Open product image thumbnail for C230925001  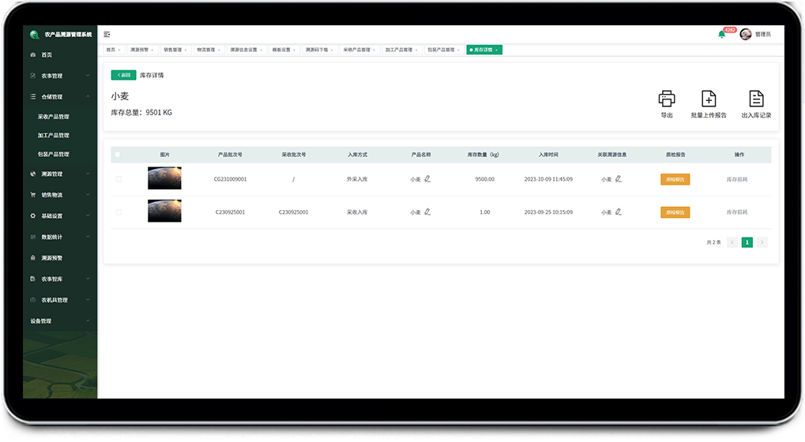[x=164, y=211]
